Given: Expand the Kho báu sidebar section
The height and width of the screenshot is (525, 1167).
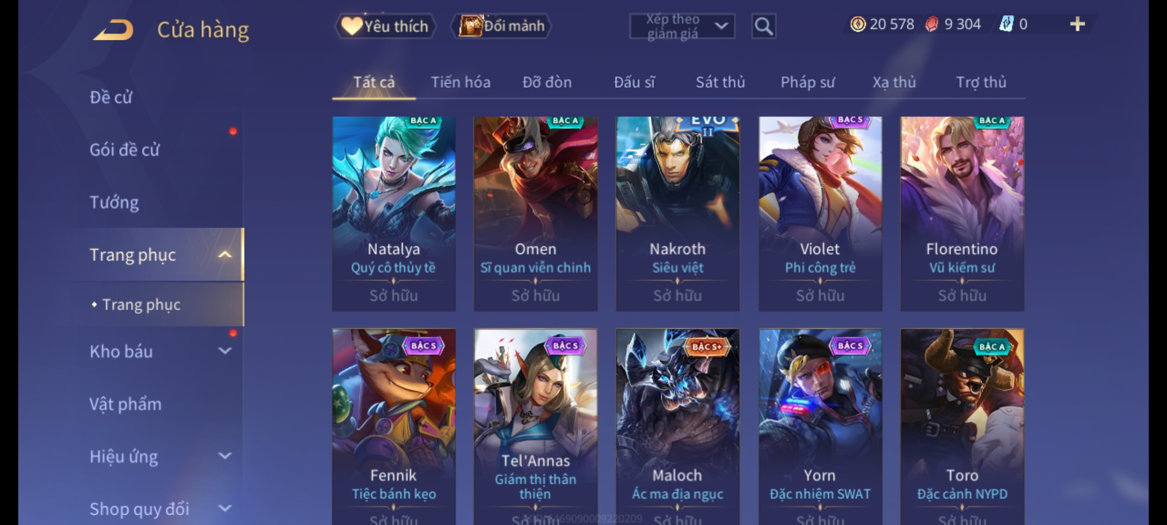Looking at the screenshot, I should click(x=225, y=350).
